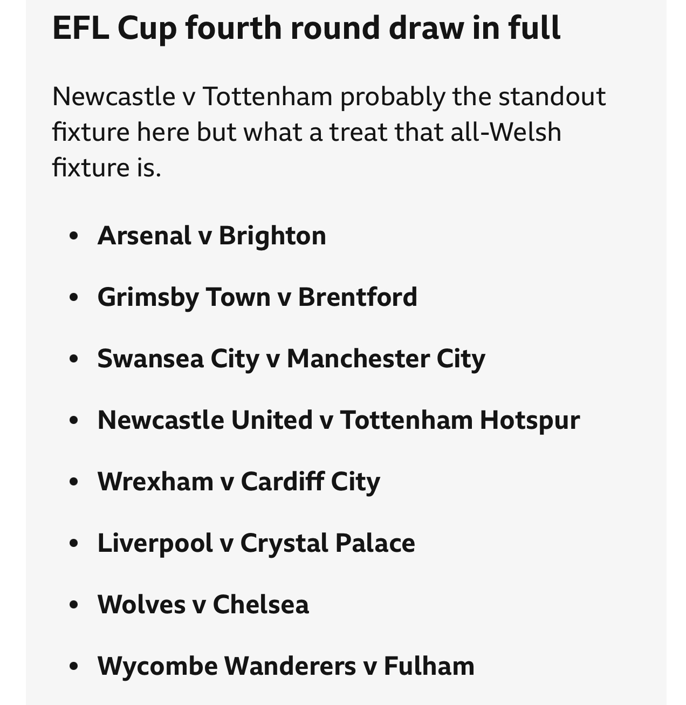
Task: Click the Grimsby Town v Brentford fixture
Action: tap(257, 298)
